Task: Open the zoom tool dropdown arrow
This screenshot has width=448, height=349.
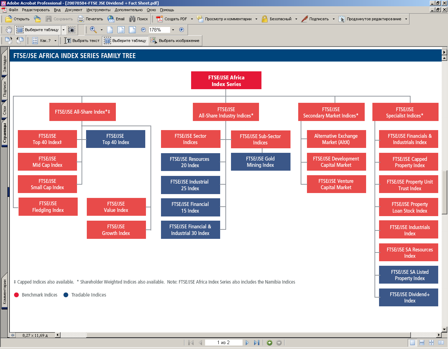Action: [x=101, y=30]
